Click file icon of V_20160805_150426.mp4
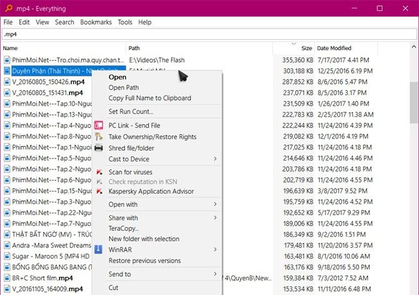Screen dimensions: 419x295 tap(6, 82)
